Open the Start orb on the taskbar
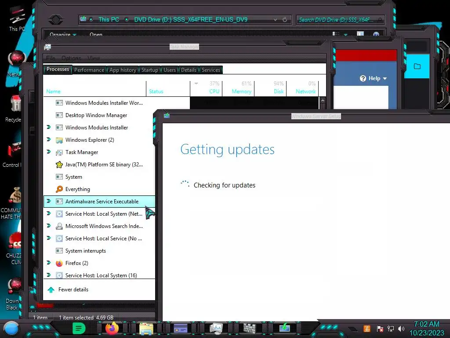Image resolution: width=450 pixels, height=338 pixels. pyautogui.click(x=11, y=329)
